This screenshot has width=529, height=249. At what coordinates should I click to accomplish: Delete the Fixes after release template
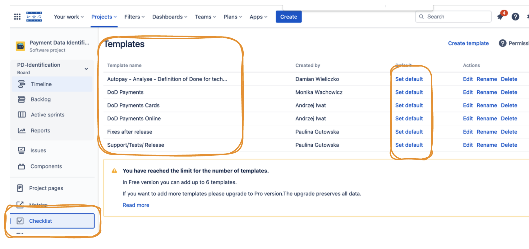coord(509,132)
